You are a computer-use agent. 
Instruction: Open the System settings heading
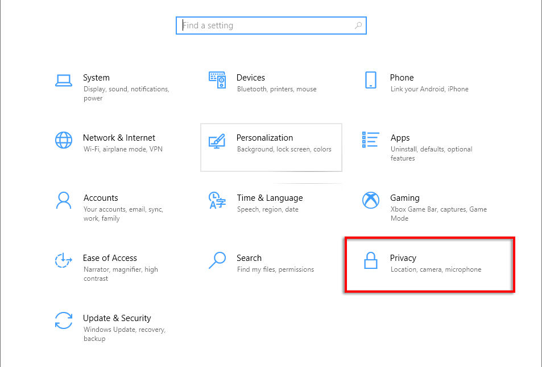tap(96, 78)
